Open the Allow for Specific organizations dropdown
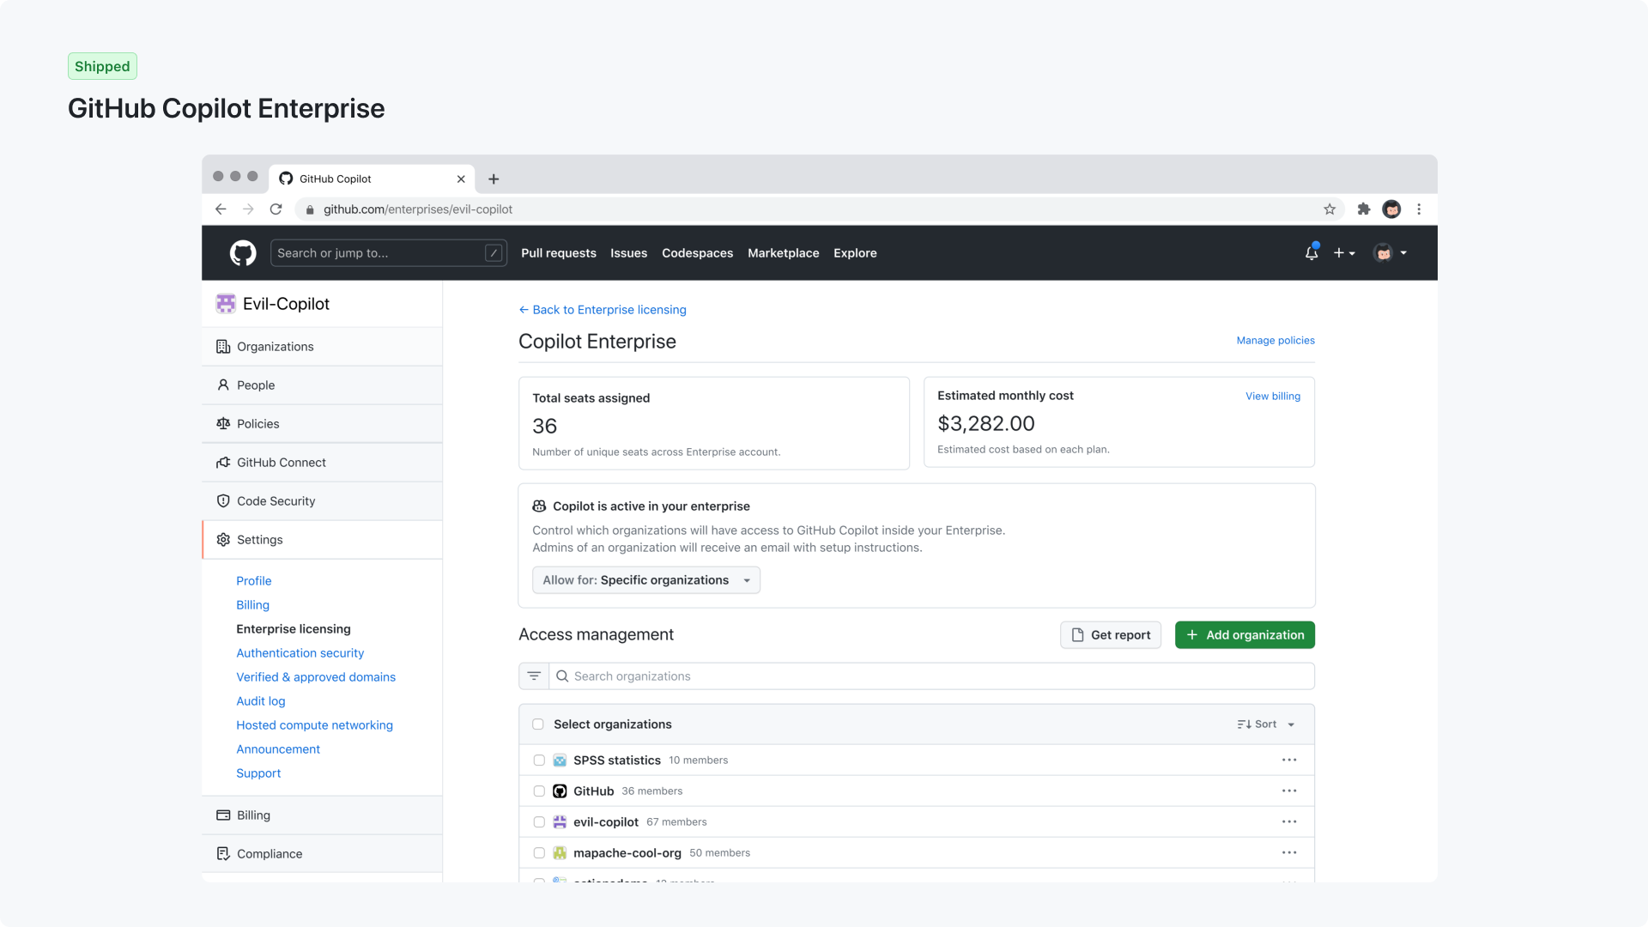 (x=645, y=579)
